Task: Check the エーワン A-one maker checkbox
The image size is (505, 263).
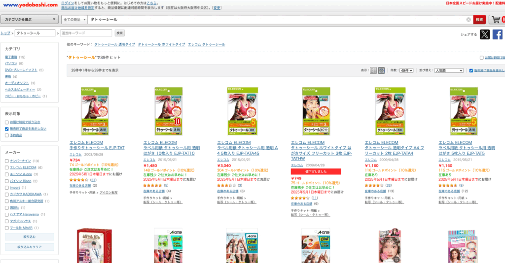Action: (x=7, y=174)
